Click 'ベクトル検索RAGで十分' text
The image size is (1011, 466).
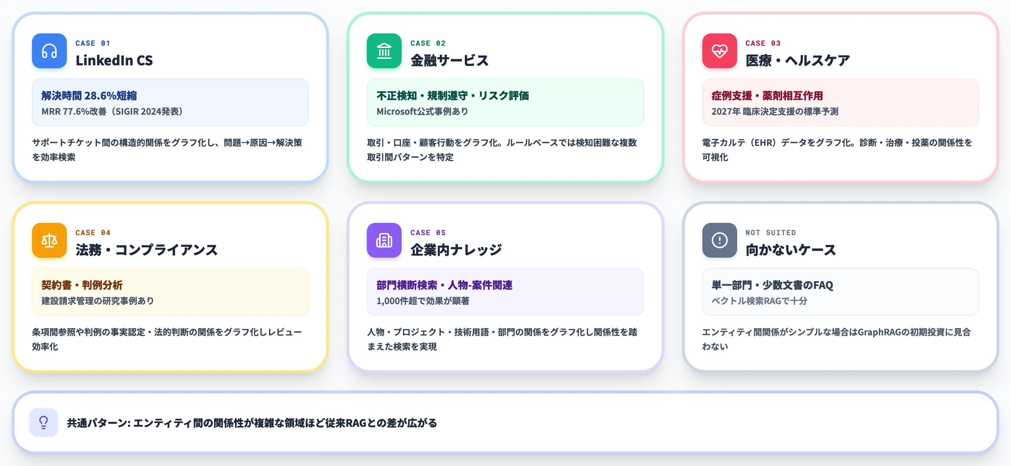tap(759, 301)
